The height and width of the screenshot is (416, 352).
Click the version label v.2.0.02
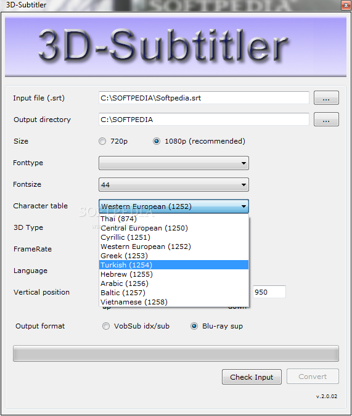pyautogui.click(x=327, y=396)
